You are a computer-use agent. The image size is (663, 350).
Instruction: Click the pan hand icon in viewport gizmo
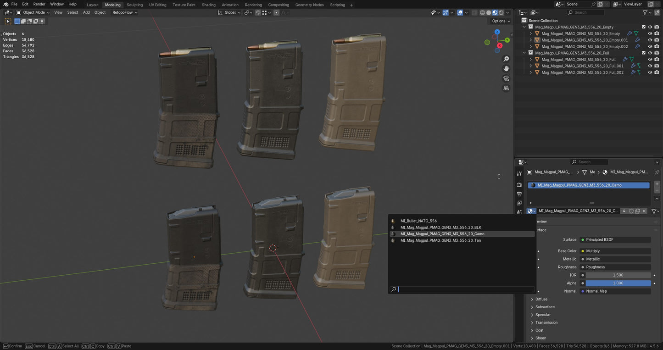[506, 68]
